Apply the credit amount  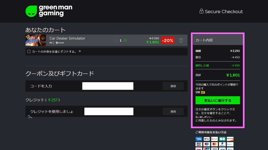[173, 111]
